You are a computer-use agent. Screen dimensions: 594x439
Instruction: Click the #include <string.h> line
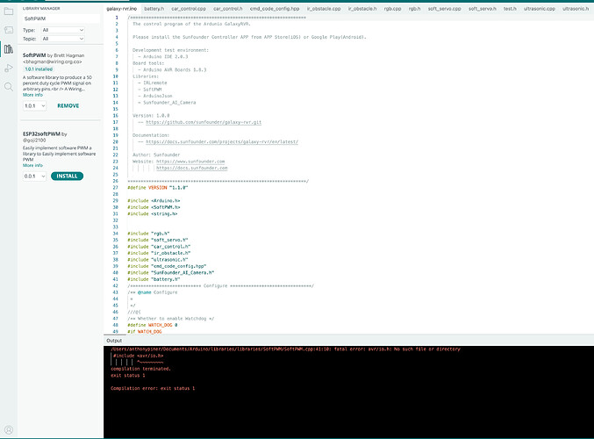point(153,214)
